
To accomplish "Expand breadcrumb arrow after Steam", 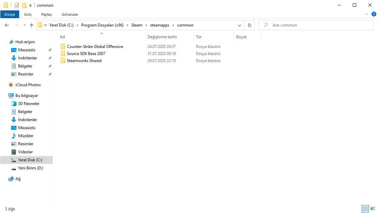I will (146, 25).
